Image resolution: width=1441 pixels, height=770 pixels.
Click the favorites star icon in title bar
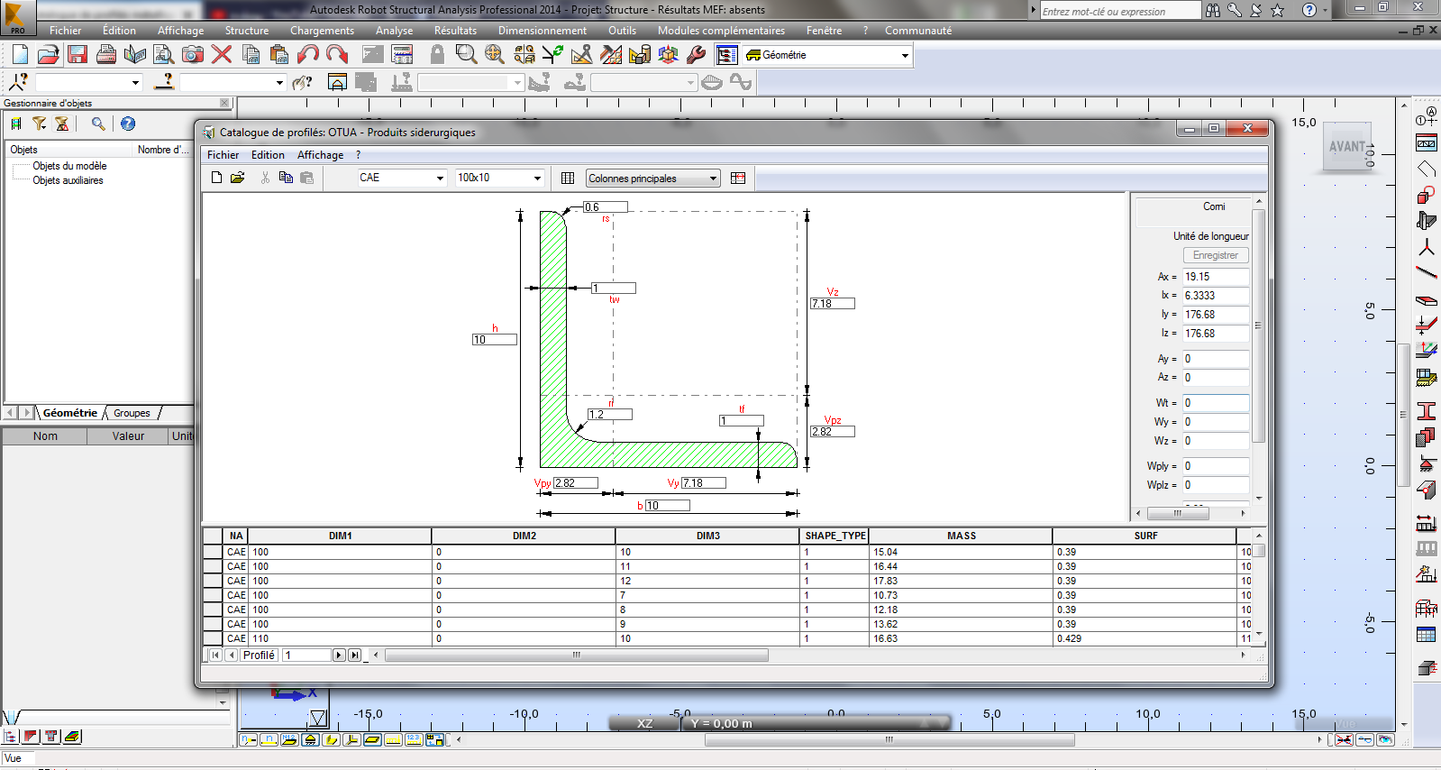pos(1278,10)
